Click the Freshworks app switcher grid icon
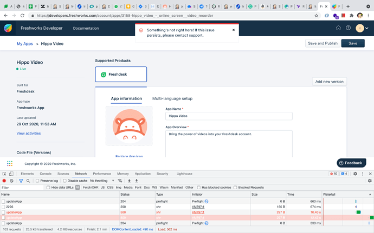Image resolution: width=374 pixels, height=233 pixels. point(10,163)
